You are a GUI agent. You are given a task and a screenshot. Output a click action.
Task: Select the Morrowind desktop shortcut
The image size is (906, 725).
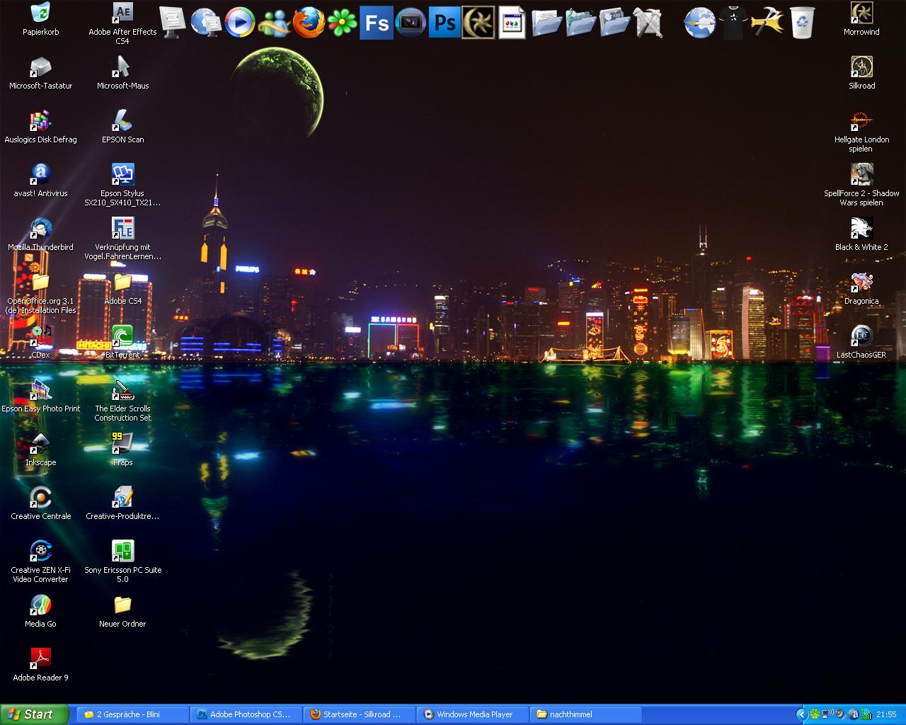[861, 13]
